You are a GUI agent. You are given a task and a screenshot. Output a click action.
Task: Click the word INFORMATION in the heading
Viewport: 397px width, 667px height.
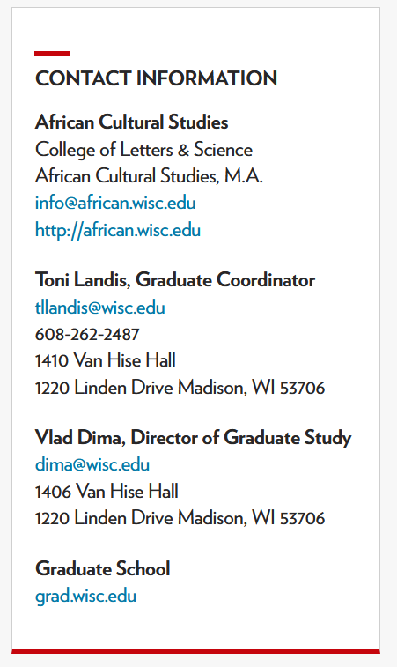click(x=207, y=78)
